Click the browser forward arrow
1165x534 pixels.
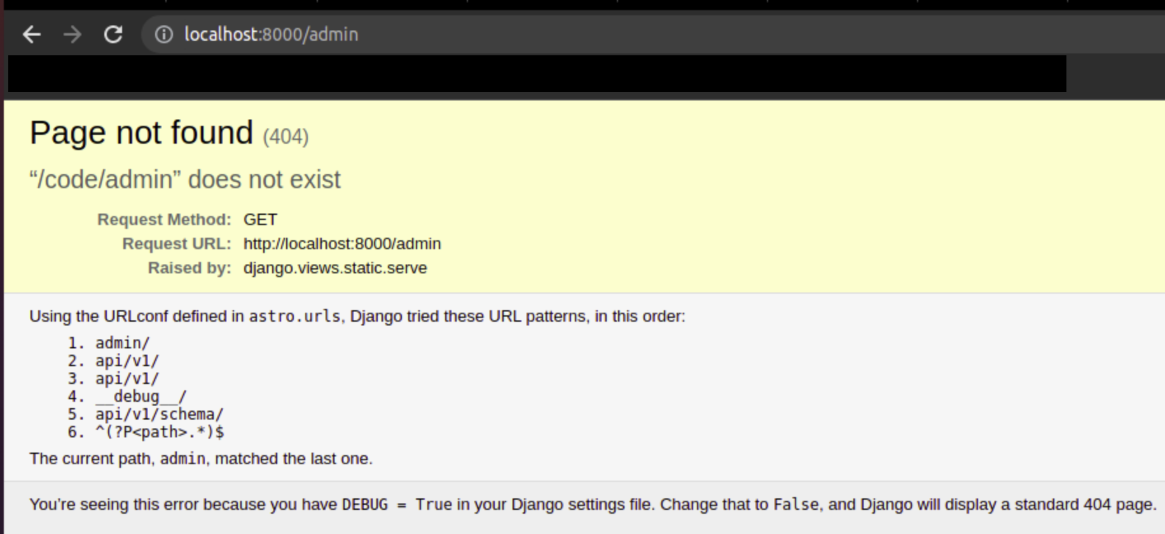[72, 34]
